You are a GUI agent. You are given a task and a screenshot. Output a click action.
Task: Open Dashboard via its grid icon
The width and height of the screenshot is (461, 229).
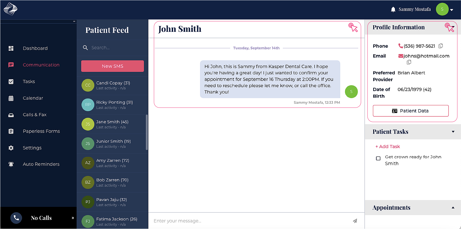pos(11,48)
